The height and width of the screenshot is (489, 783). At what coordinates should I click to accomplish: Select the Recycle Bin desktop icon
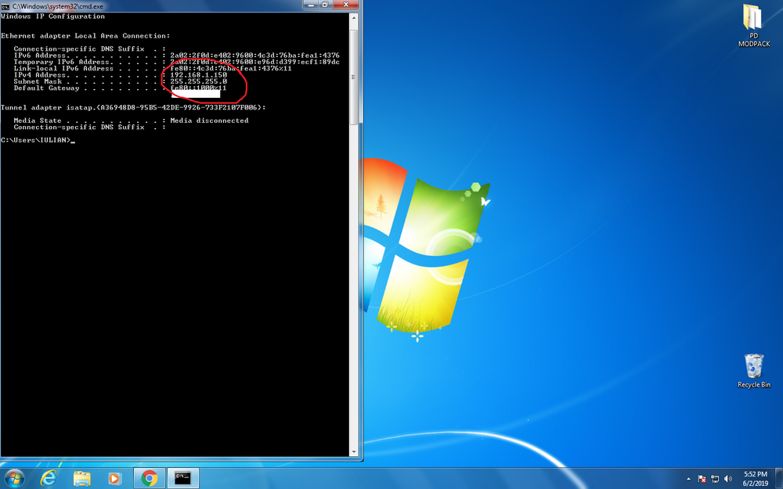tap(753, 371)
